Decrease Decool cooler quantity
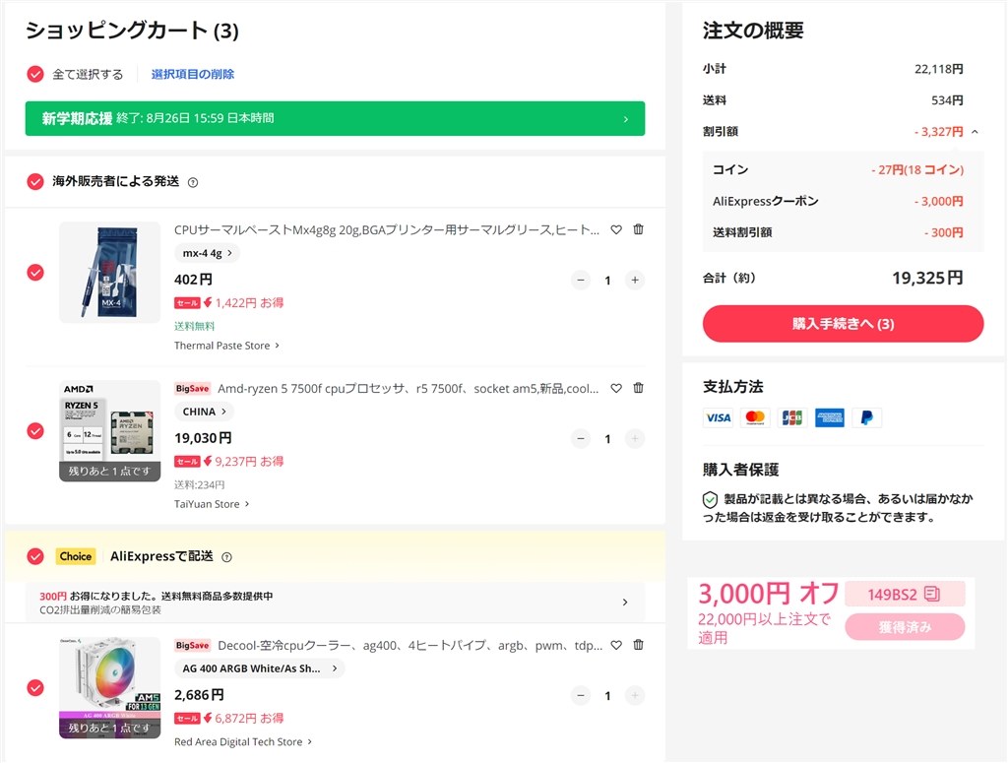1008x763 pixels. click(581, 695)
